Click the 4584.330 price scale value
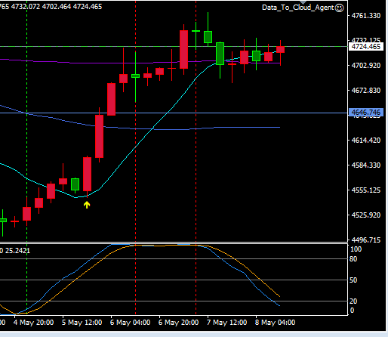 (x=366, y=165)
